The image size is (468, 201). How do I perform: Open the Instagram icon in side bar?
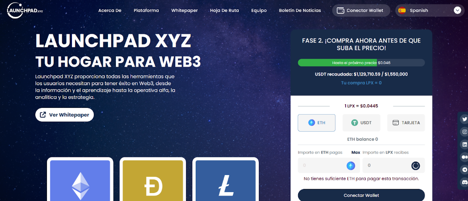464,132
